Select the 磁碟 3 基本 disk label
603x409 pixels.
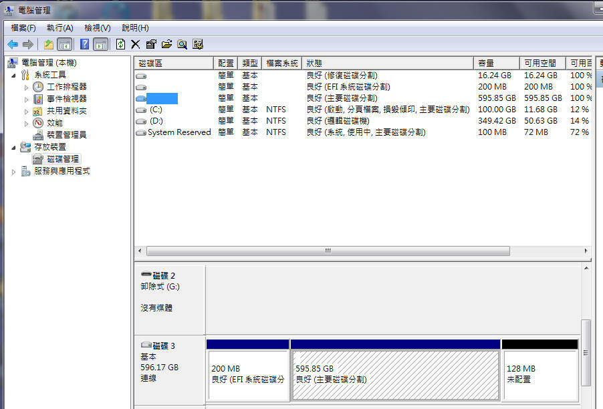click(170, 370)
